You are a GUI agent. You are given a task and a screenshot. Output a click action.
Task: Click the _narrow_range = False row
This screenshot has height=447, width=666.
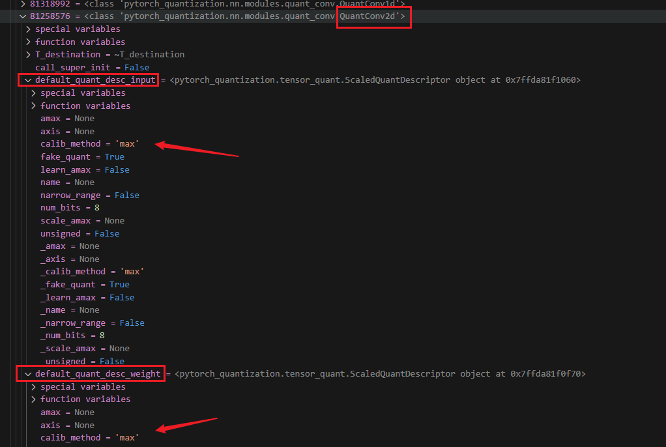92,323
